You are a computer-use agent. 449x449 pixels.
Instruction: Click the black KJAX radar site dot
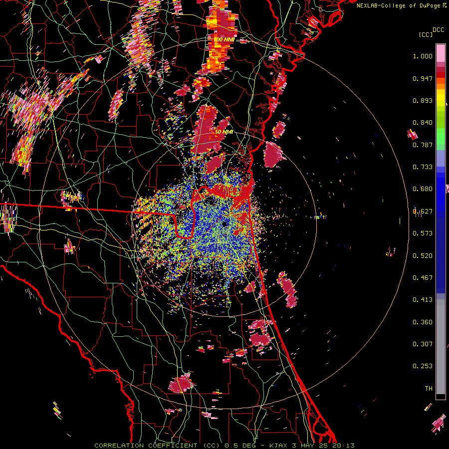pos(225,224)
